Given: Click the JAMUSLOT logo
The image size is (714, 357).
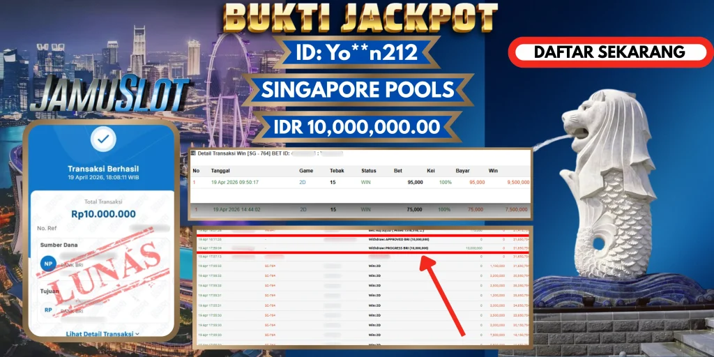Looking at the screenshot, I should pyautogui.click(x=109, y=95).
